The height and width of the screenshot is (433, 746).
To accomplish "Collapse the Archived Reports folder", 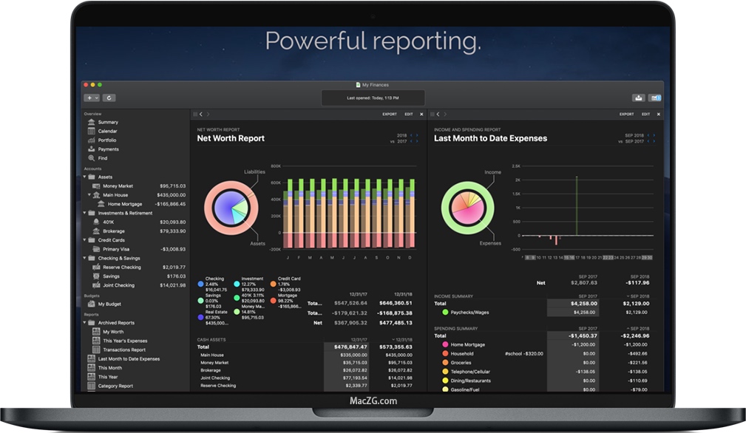I will (84, 323).
